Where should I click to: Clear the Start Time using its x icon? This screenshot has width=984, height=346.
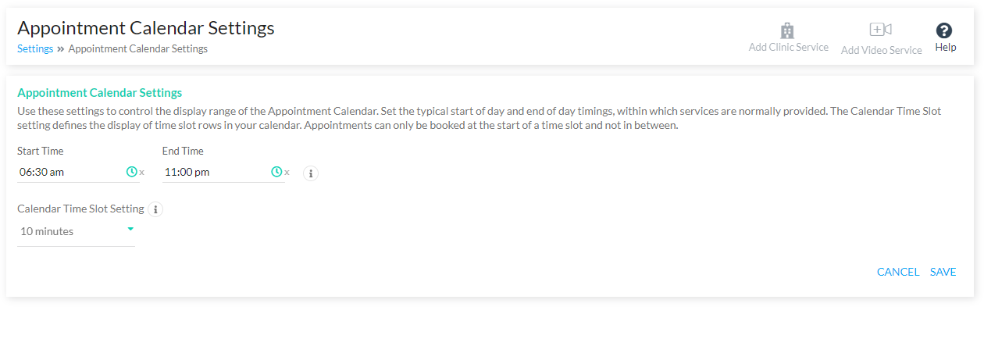tap(142, 173)
